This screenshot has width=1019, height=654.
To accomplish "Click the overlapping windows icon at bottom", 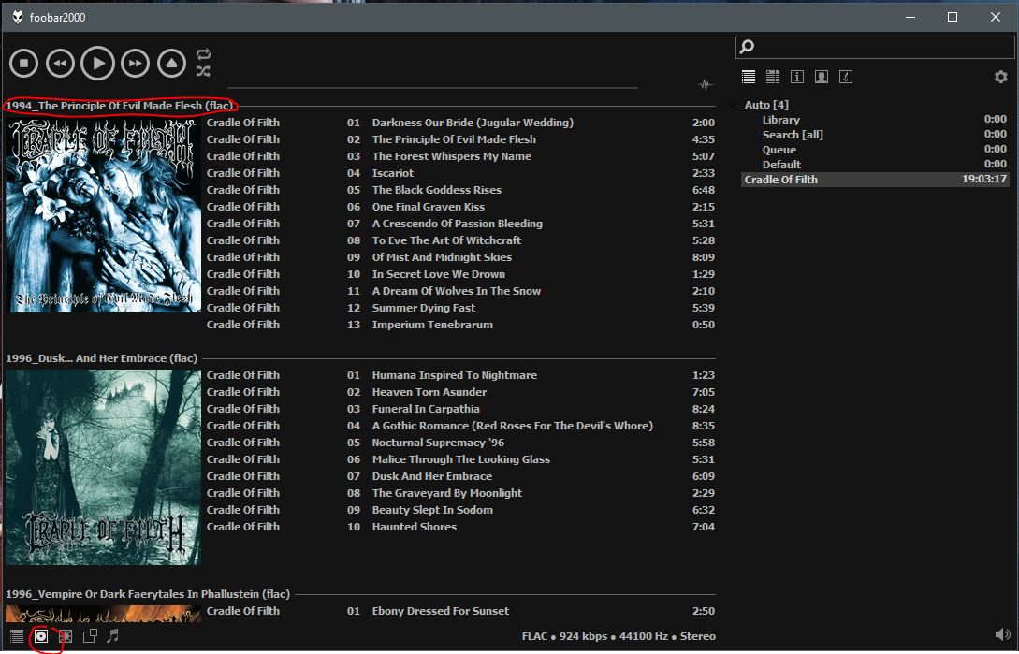I will tap(90, 636).
